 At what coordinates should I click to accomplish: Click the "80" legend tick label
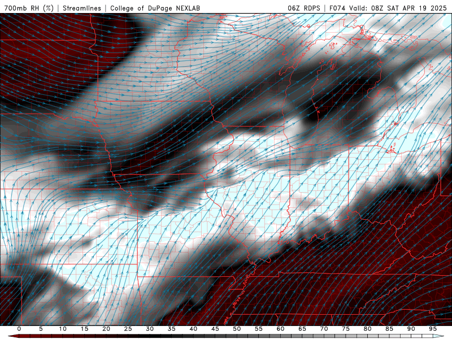(367, 329)
